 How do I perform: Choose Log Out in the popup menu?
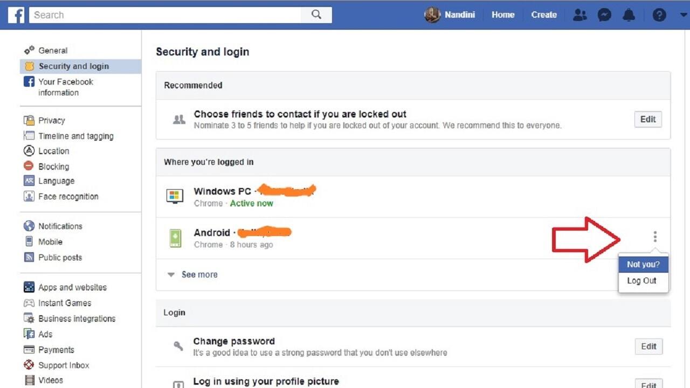[x=641, y=281]
